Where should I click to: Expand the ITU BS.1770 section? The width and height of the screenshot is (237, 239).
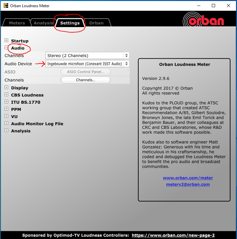6,102
